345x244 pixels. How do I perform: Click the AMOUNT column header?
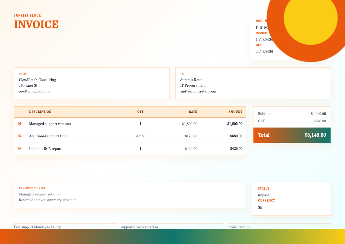pyautogui.click(x=235, y=112)
